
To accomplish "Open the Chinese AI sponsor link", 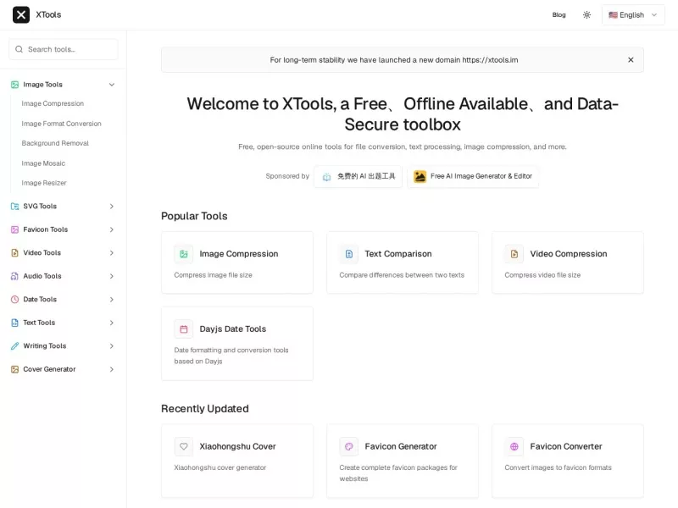I will [358, 176].
